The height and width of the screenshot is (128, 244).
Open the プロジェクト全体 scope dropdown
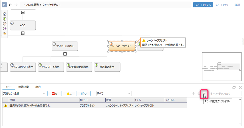[x=24, y=94]
